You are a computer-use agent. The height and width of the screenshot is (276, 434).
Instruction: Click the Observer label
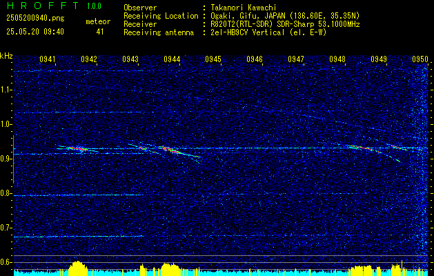click(x=140, y=8)
